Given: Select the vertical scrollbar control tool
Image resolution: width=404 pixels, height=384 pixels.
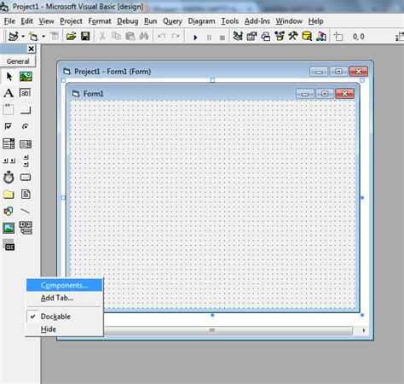Looking at the screenshot, I should click(x=26, y=160).
